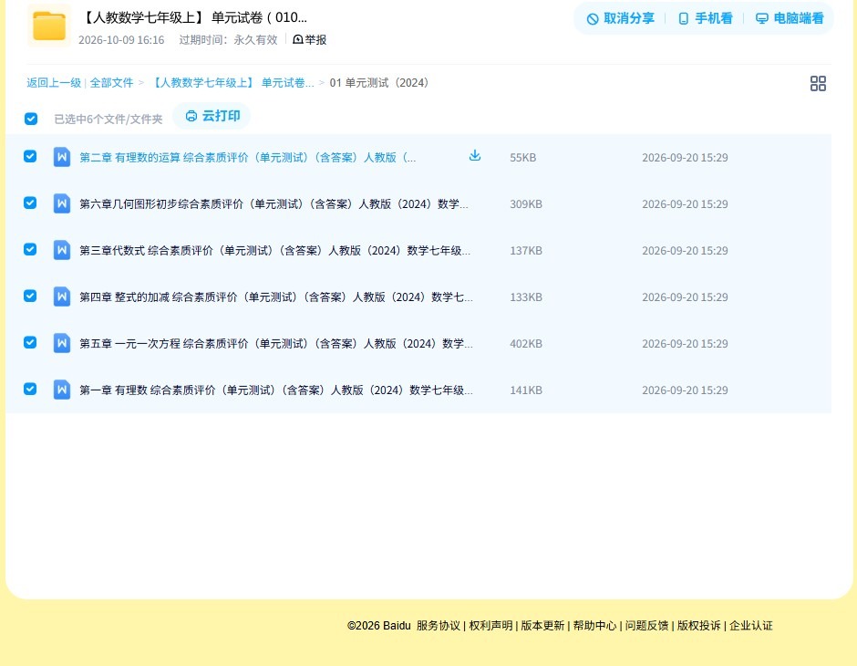
Task: Open the 帮助中心 footer link
Action: 594,626
